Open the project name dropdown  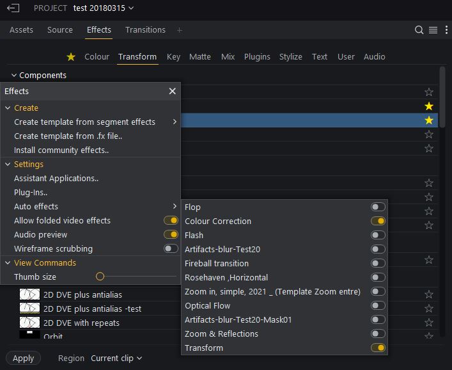(104, 8)
